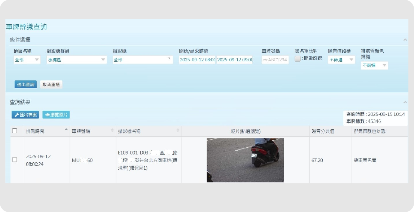Enable the 黑名單比對 filter checkbox
The image size is (414, 212).
coord(298,59)
